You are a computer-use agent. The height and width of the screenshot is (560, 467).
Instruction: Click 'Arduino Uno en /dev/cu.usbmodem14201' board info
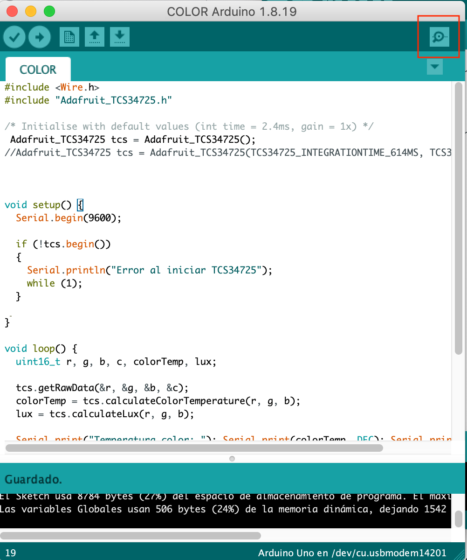tap(352, 553)
